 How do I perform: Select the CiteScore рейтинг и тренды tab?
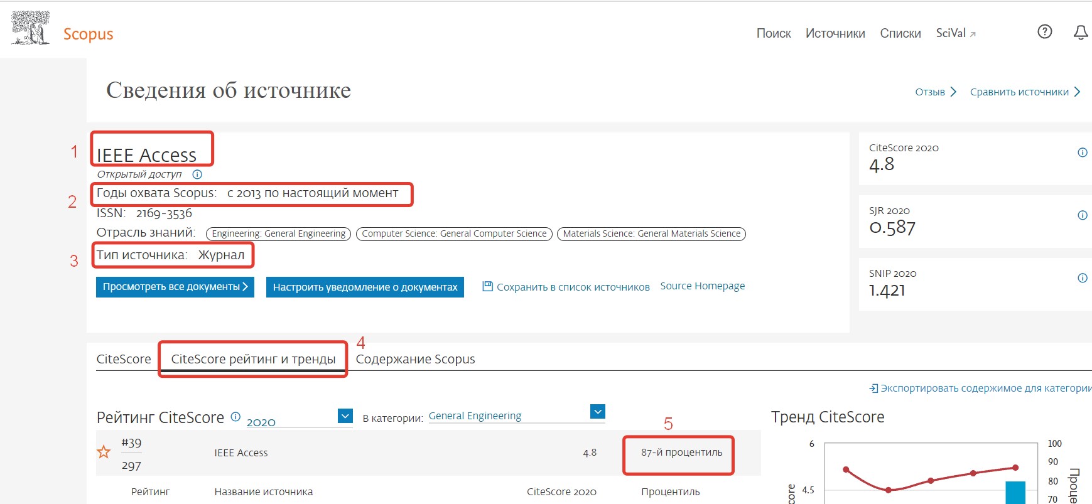[x=253, y=359]
